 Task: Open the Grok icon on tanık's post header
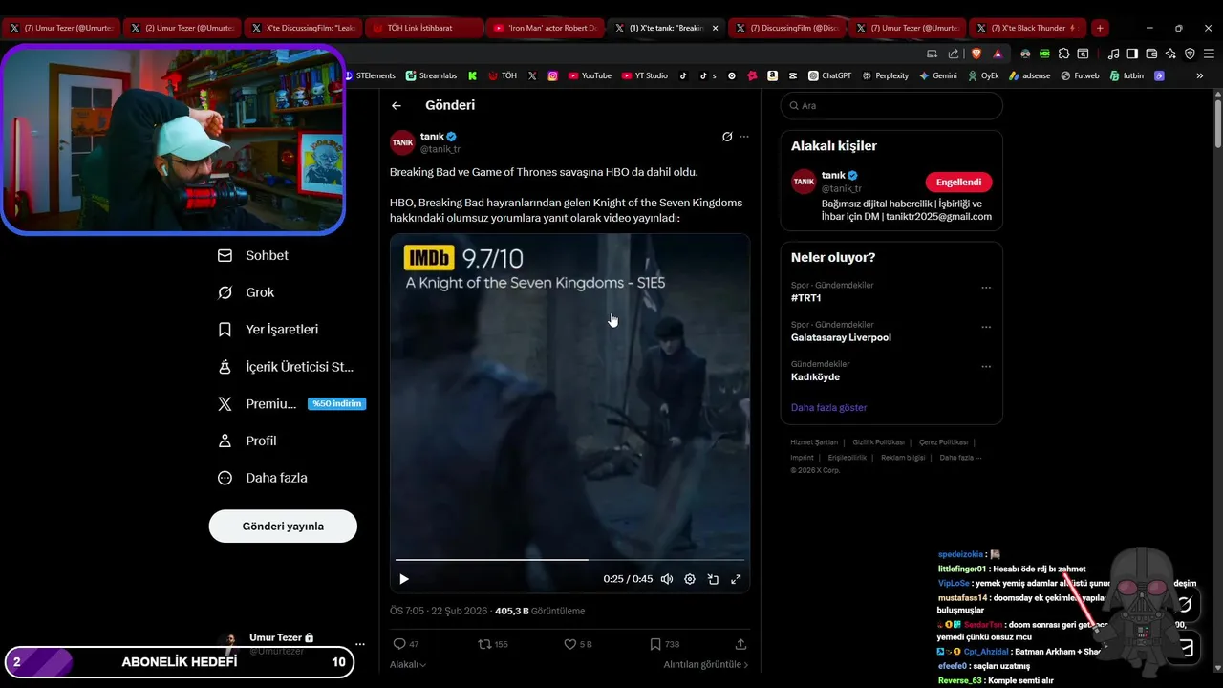tap(727, 137)
